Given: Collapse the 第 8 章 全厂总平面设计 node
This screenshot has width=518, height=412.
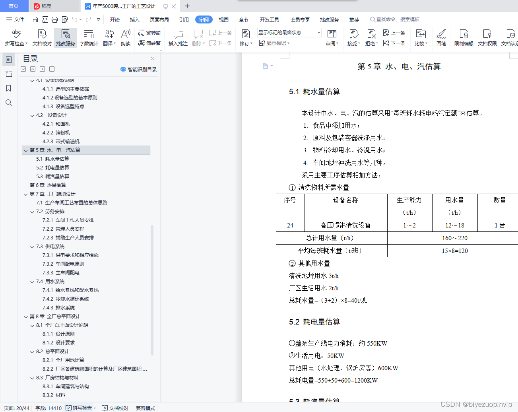Looking at the screenshot, I should click(x=26, y=317).
